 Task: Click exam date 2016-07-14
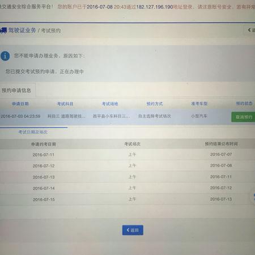click(44, 188)
